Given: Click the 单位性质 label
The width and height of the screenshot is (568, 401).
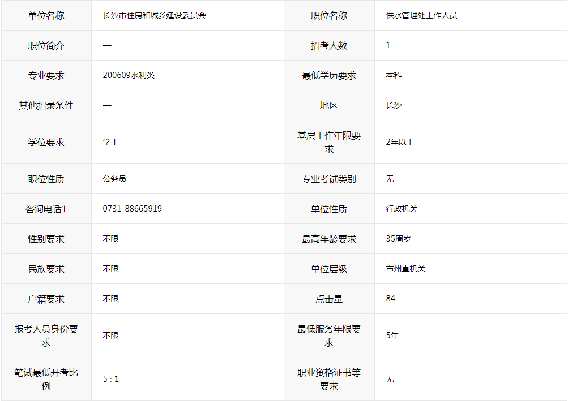Looking at the screenshot, I should click(329, 209).
